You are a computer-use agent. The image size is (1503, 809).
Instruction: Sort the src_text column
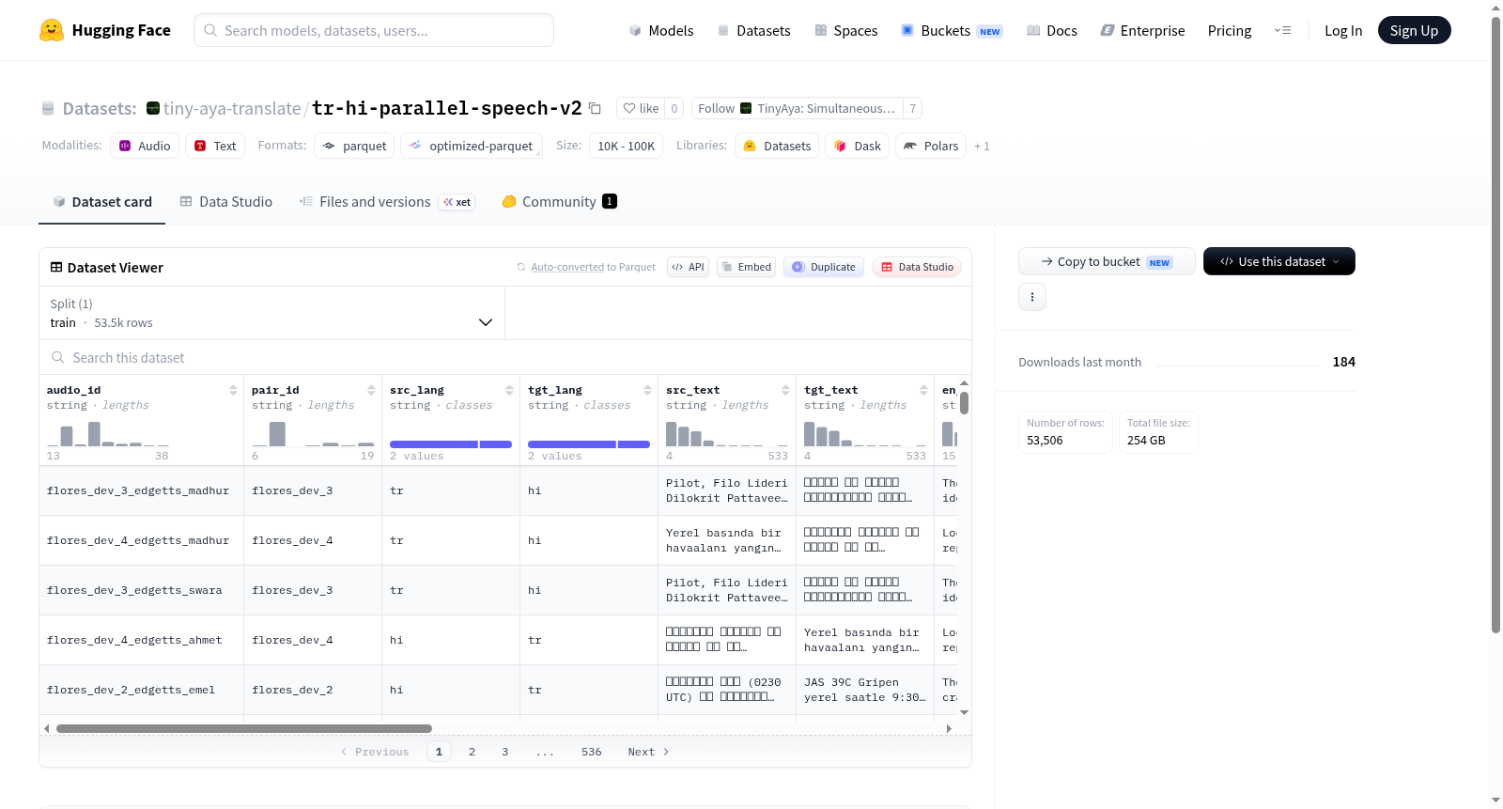tap(785, 390)
